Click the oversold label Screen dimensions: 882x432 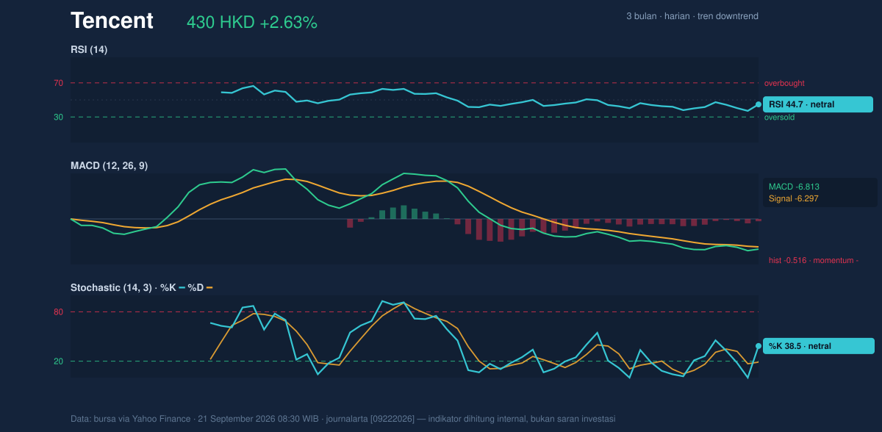780,117
